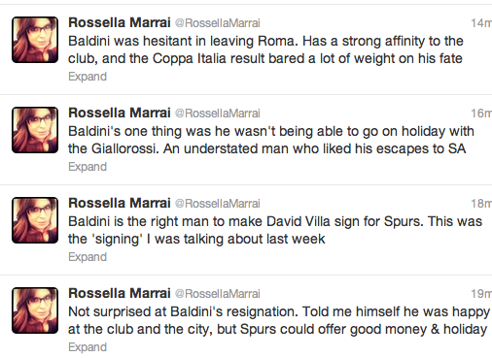Open the 18m timestamp of third tweet

[x=481, y=204]
